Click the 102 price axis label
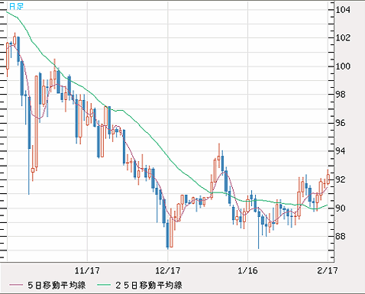365x294 pixels. (343, 38)
